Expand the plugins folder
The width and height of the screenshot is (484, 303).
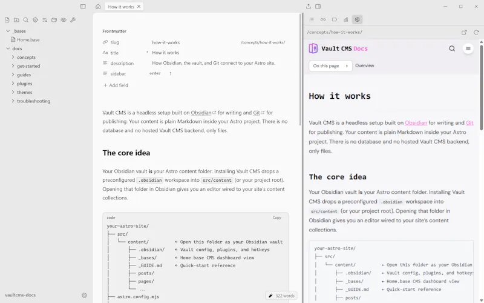coord(13,84)
